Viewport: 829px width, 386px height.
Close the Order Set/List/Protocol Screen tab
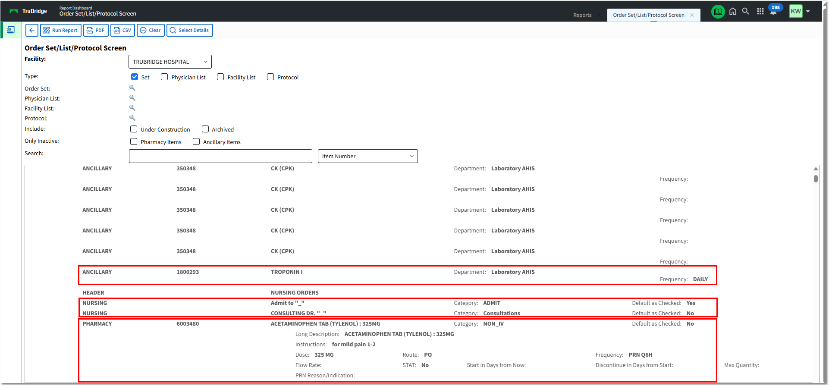(692, 15)
